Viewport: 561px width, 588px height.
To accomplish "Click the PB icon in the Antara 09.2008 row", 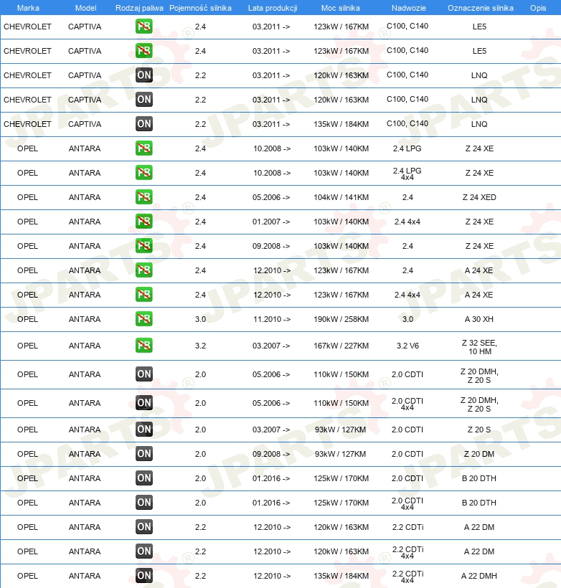I will (x=144, y=246).
